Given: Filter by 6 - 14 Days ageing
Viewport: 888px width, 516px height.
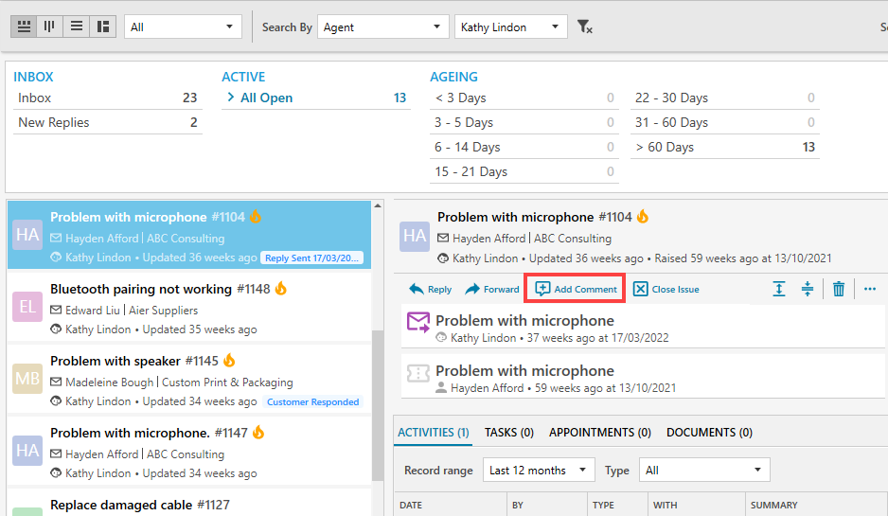Looking at the screenshot, I should [x=524, y=148].
